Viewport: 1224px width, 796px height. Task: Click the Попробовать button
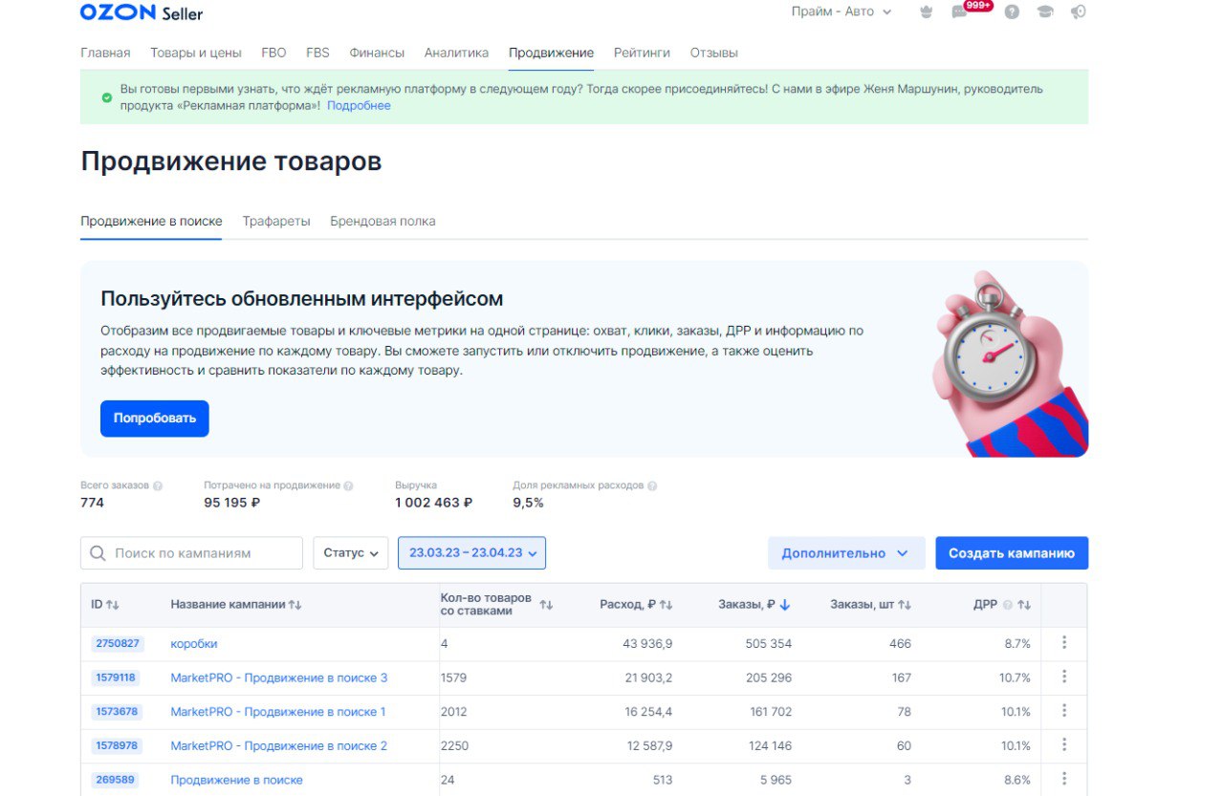pos(155,419)
